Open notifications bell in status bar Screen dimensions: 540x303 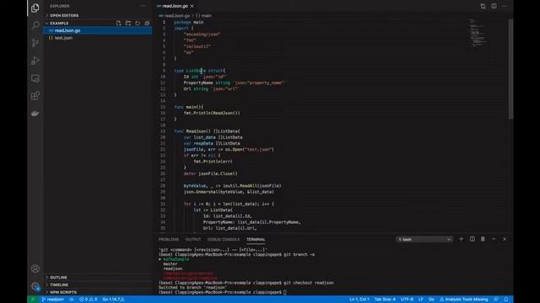coord(506,300)
